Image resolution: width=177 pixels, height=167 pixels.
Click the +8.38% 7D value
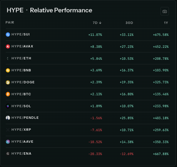96,47
